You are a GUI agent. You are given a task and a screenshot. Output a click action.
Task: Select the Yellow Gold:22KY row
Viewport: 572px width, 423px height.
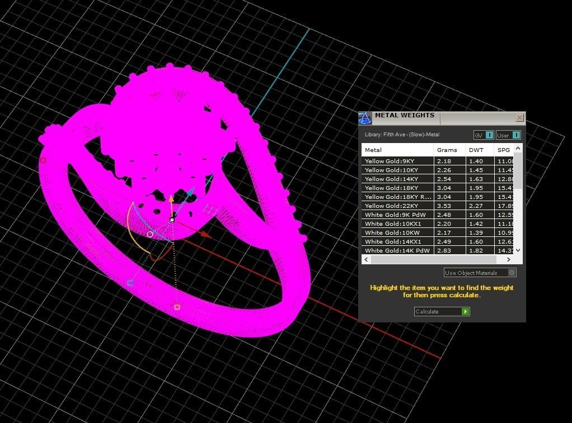tap(437, 206)
